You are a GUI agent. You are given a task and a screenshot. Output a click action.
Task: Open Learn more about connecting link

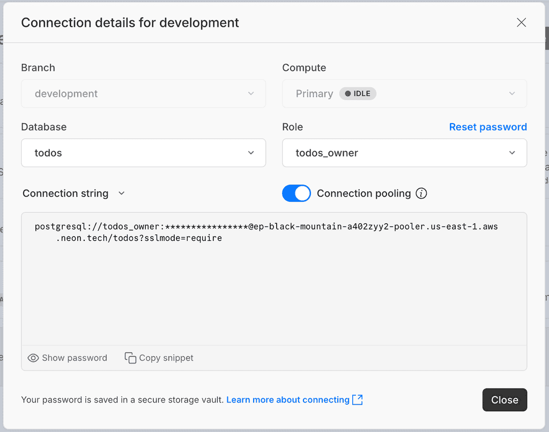(x=288, y=400)
